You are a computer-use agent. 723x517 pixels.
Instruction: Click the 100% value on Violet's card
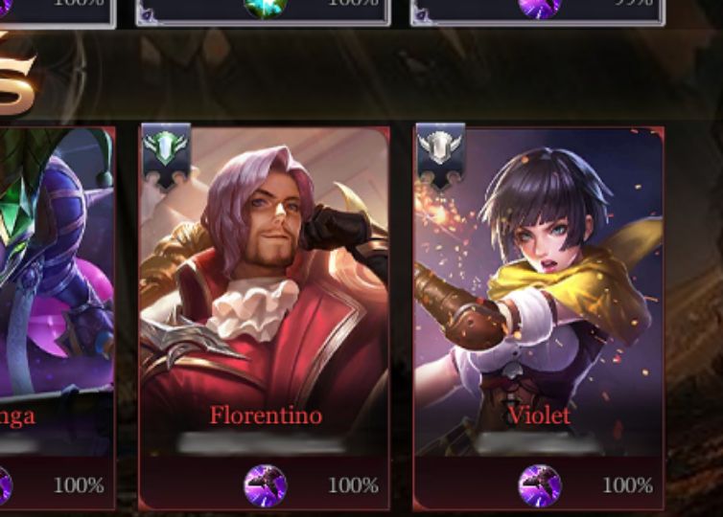click(x=627, y=485)
